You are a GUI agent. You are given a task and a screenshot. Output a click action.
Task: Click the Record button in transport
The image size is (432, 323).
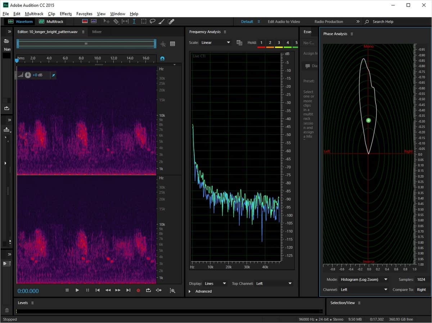tap(138, 290)
